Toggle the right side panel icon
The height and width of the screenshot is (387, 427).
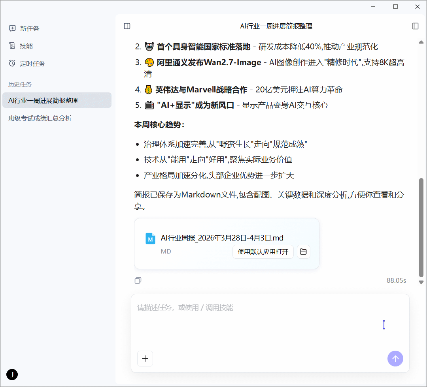pyautogui.click(x=415, y=26)
